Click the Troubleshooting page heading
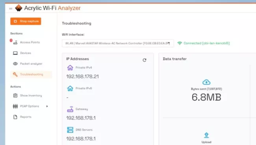 pos(76,23)
